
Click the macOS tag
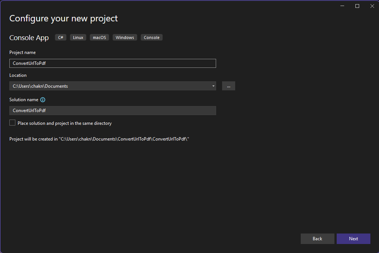coord(99,37)
